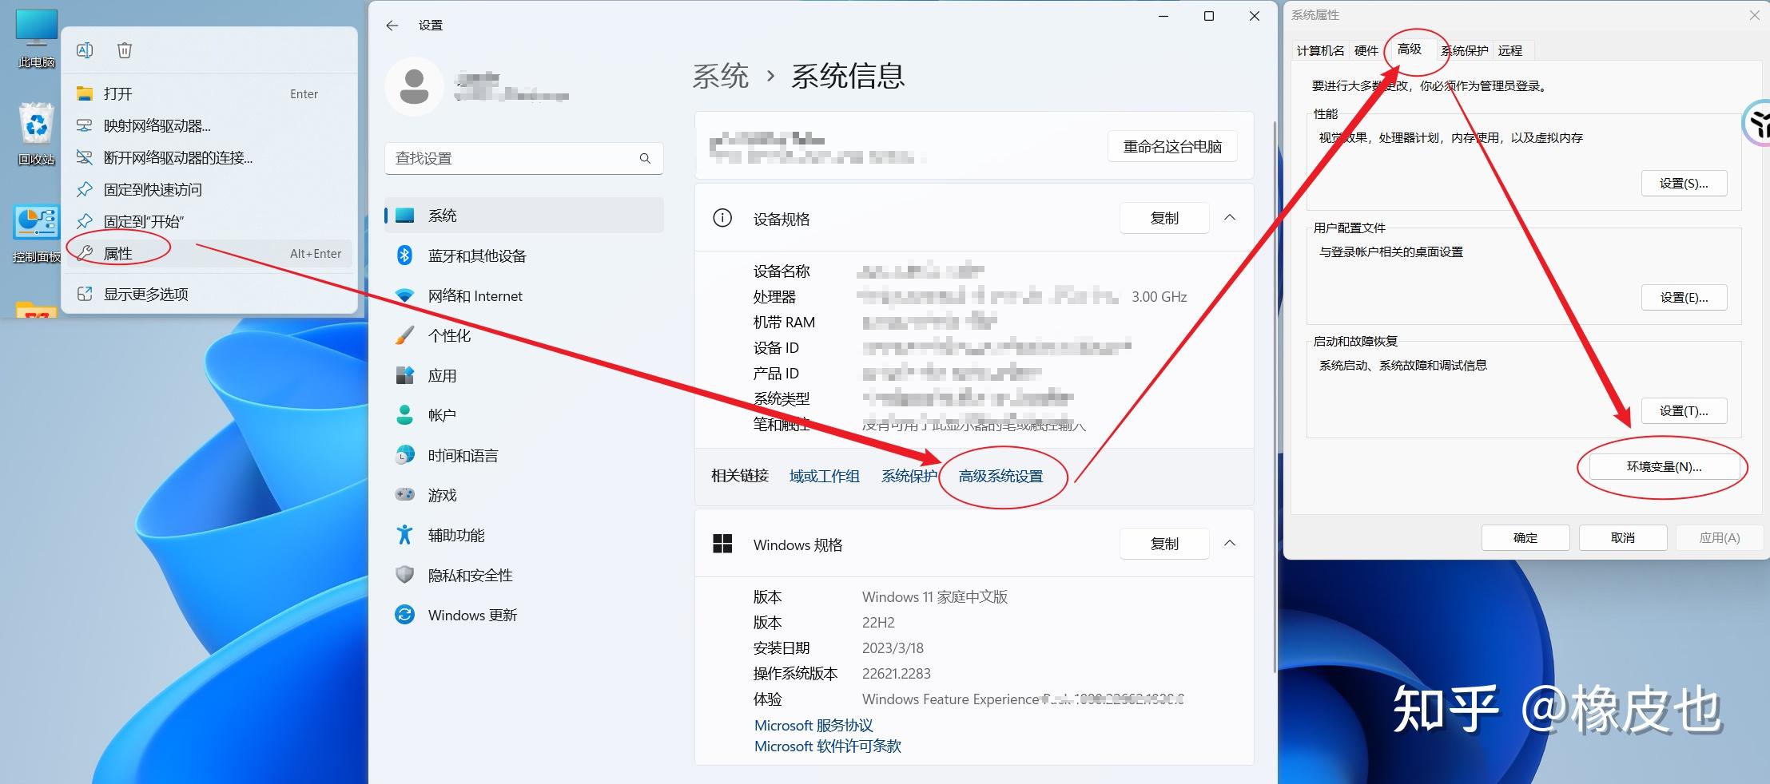Open 游戏 settings category
The image size is (1770, 784).
(524, 495)
